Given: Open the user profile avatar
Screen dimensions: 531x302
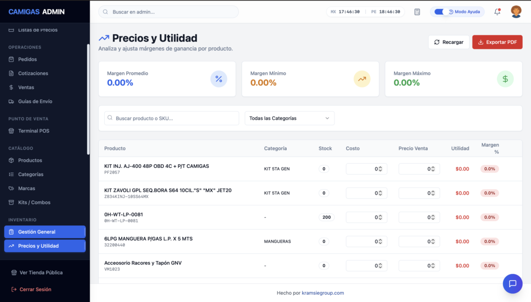Looking at the screenshot, I should pos(516,12).
